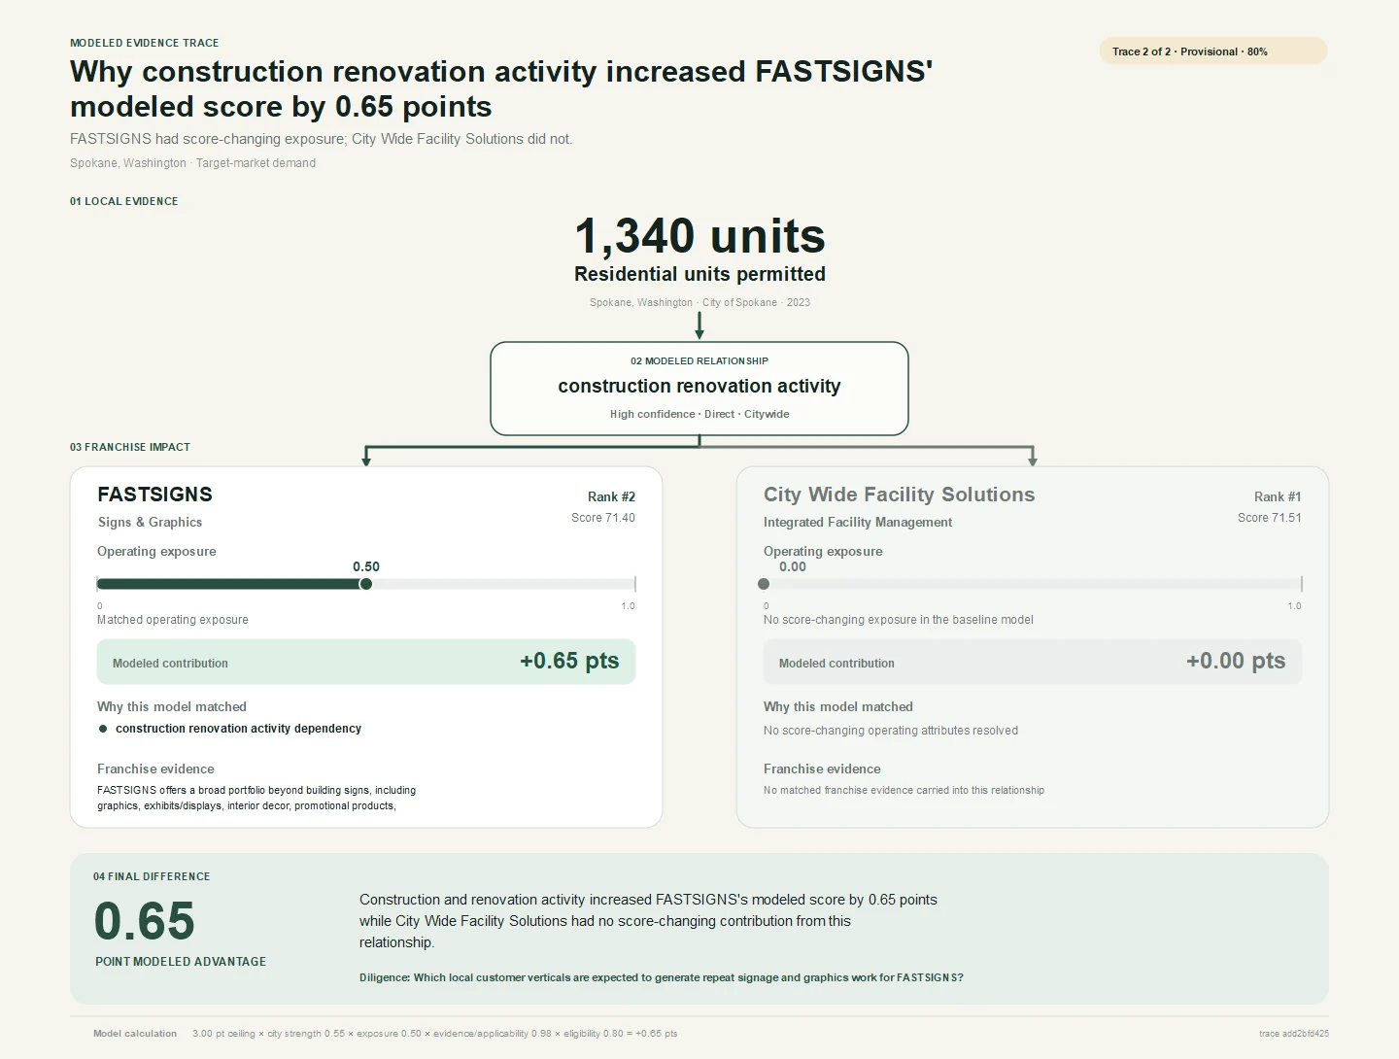Click the FASTSIGNS card title
Viewport: 1399px width, 1059px height.
154,495
